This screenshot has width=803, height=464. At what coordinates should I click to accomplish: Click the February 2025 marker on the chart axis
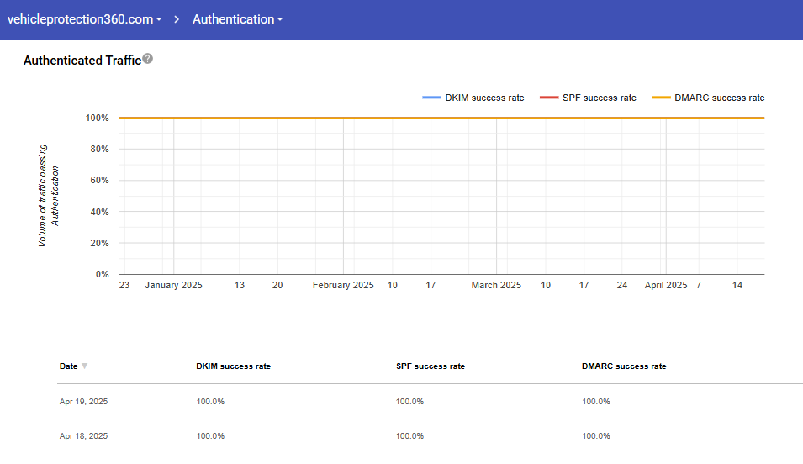pos(343,286)
